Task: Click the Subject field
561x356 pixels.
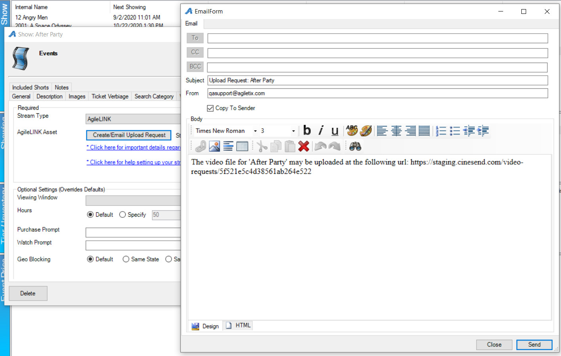Action: click(378, 80)
